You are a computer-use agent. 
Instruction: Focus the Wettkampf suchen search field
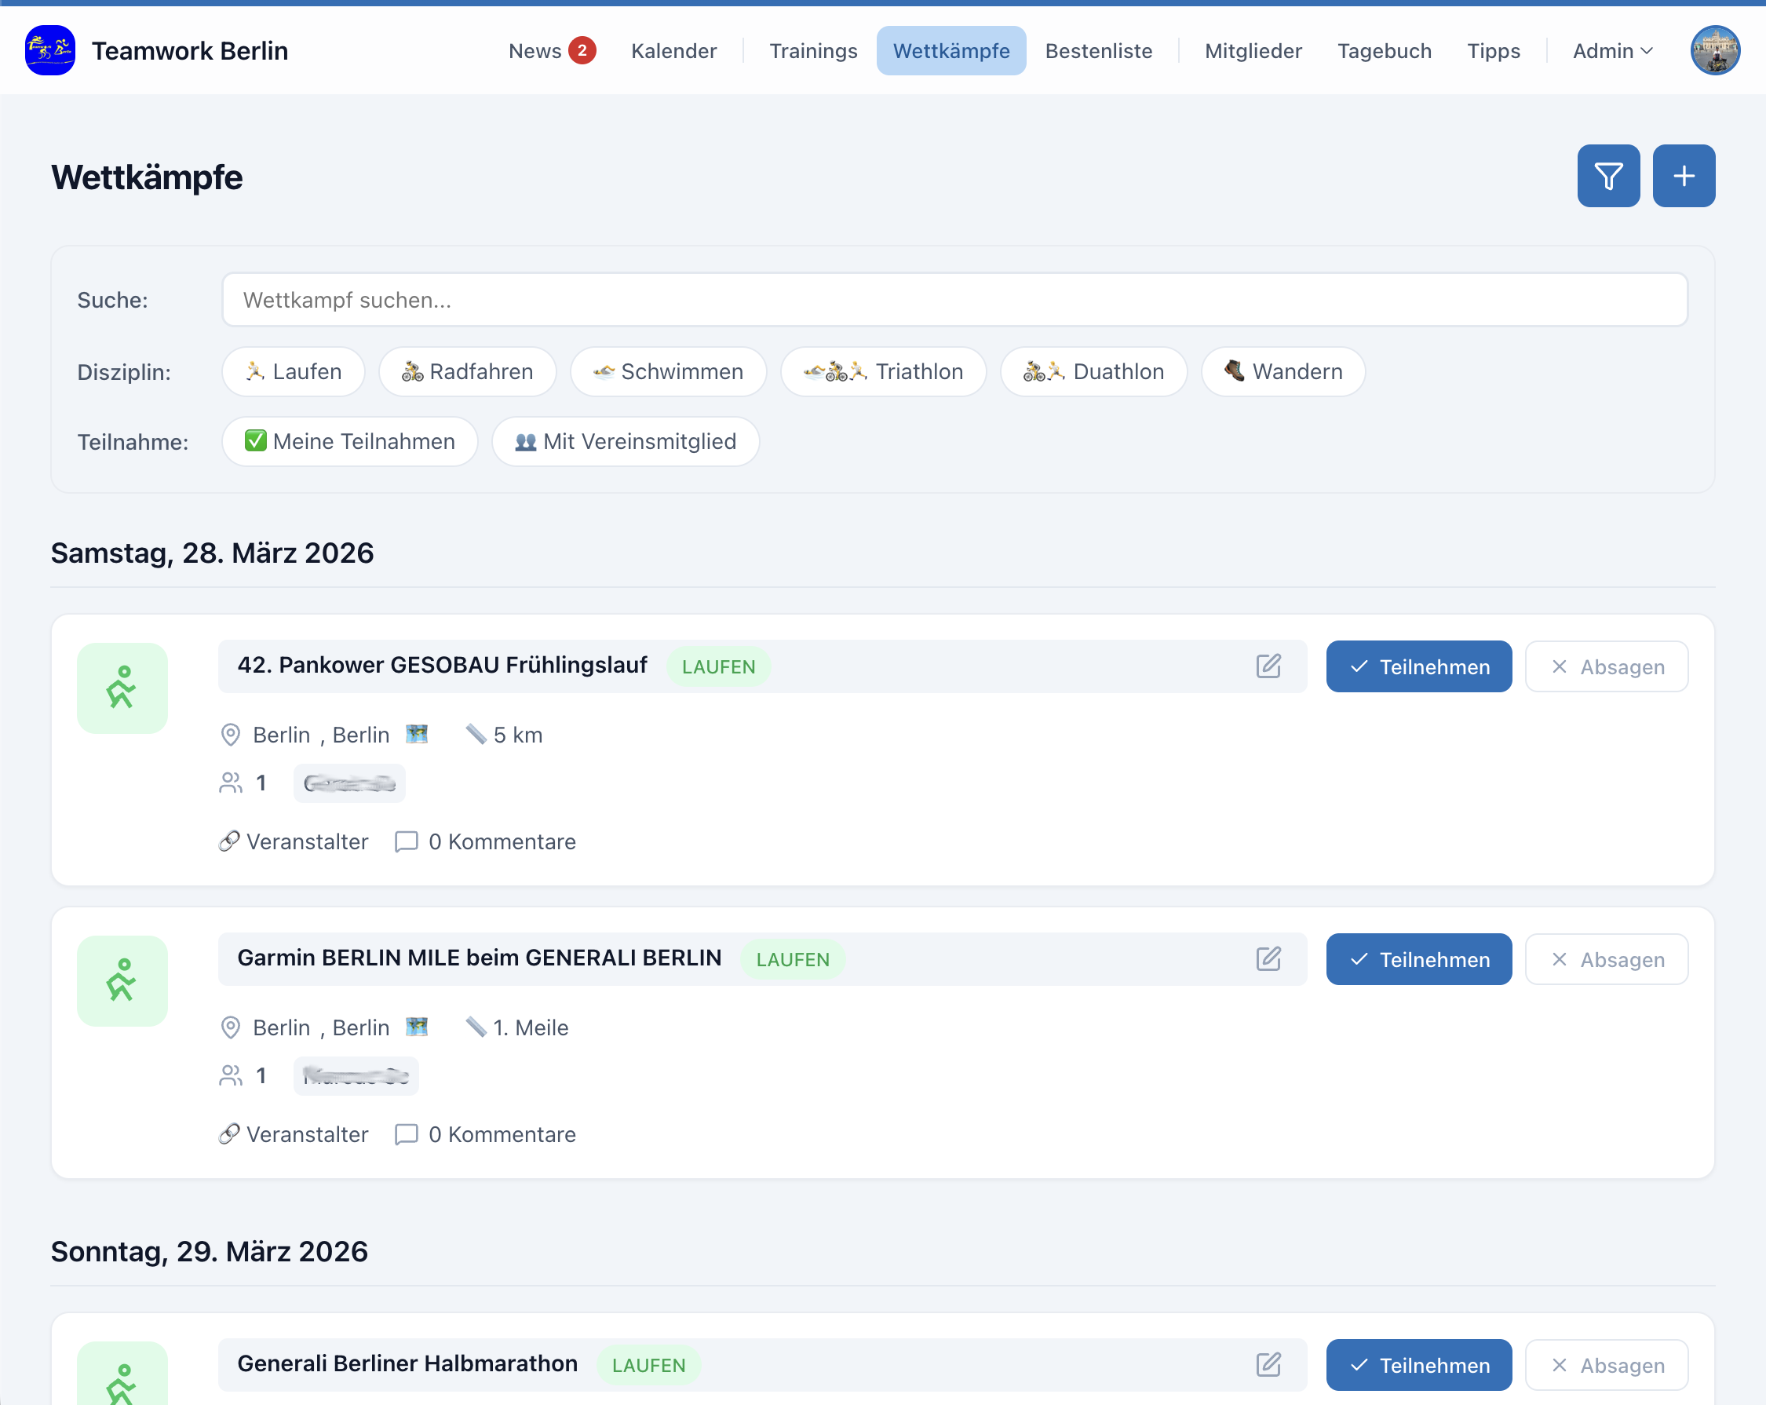954,300
